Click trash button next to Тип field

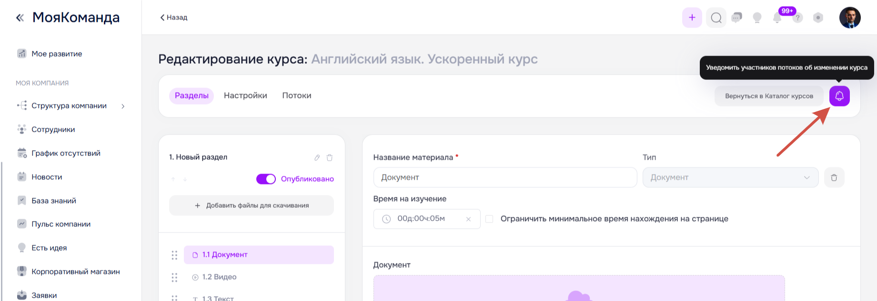[x=834, y=177]
